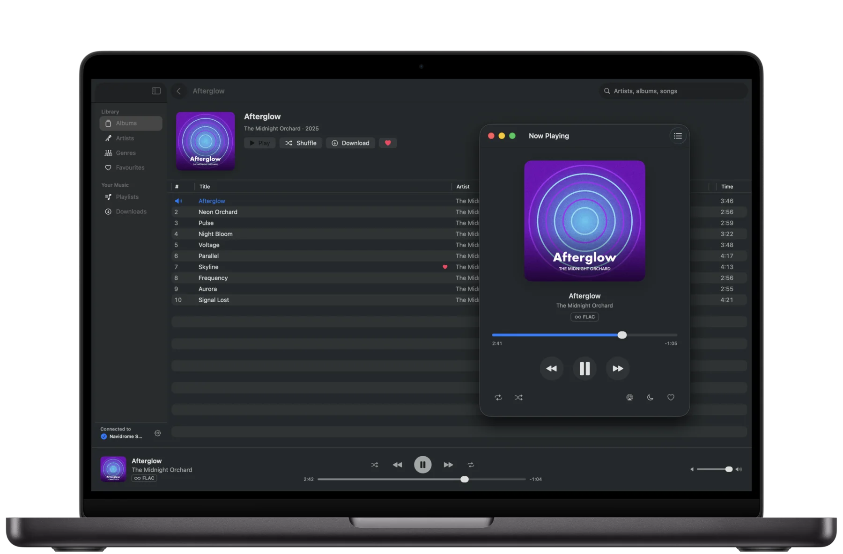Favourite the song with Now Playing heart

pyautogui.click(x=671, y=397)
